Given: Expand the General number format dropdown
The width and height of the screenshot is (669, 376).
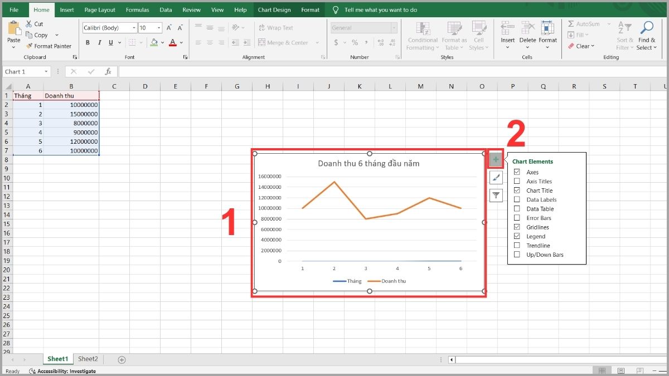Looking at the screenshot, I should click(x=394, y=28).
